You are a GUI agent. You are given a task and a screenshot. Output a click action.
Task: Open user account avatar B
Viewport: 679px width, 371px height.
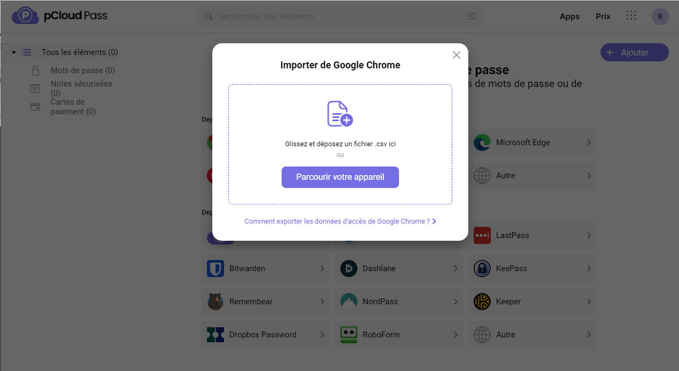click(x=660, y=16)
